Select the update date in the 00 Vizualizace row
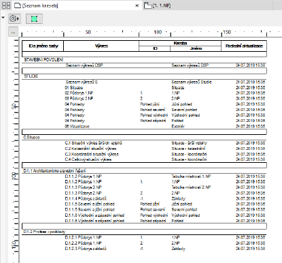Screen dimensions: 282x263 coord(250,126)
